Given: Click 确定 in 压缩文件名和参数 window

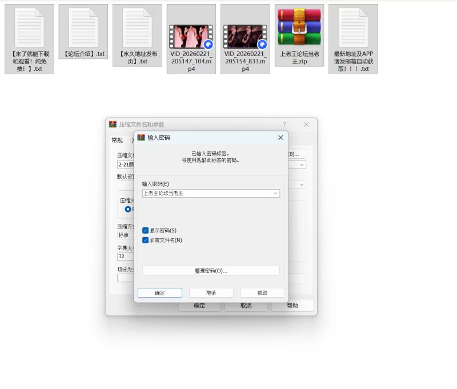Looking at the screenshot, I should tap(199, 306).
